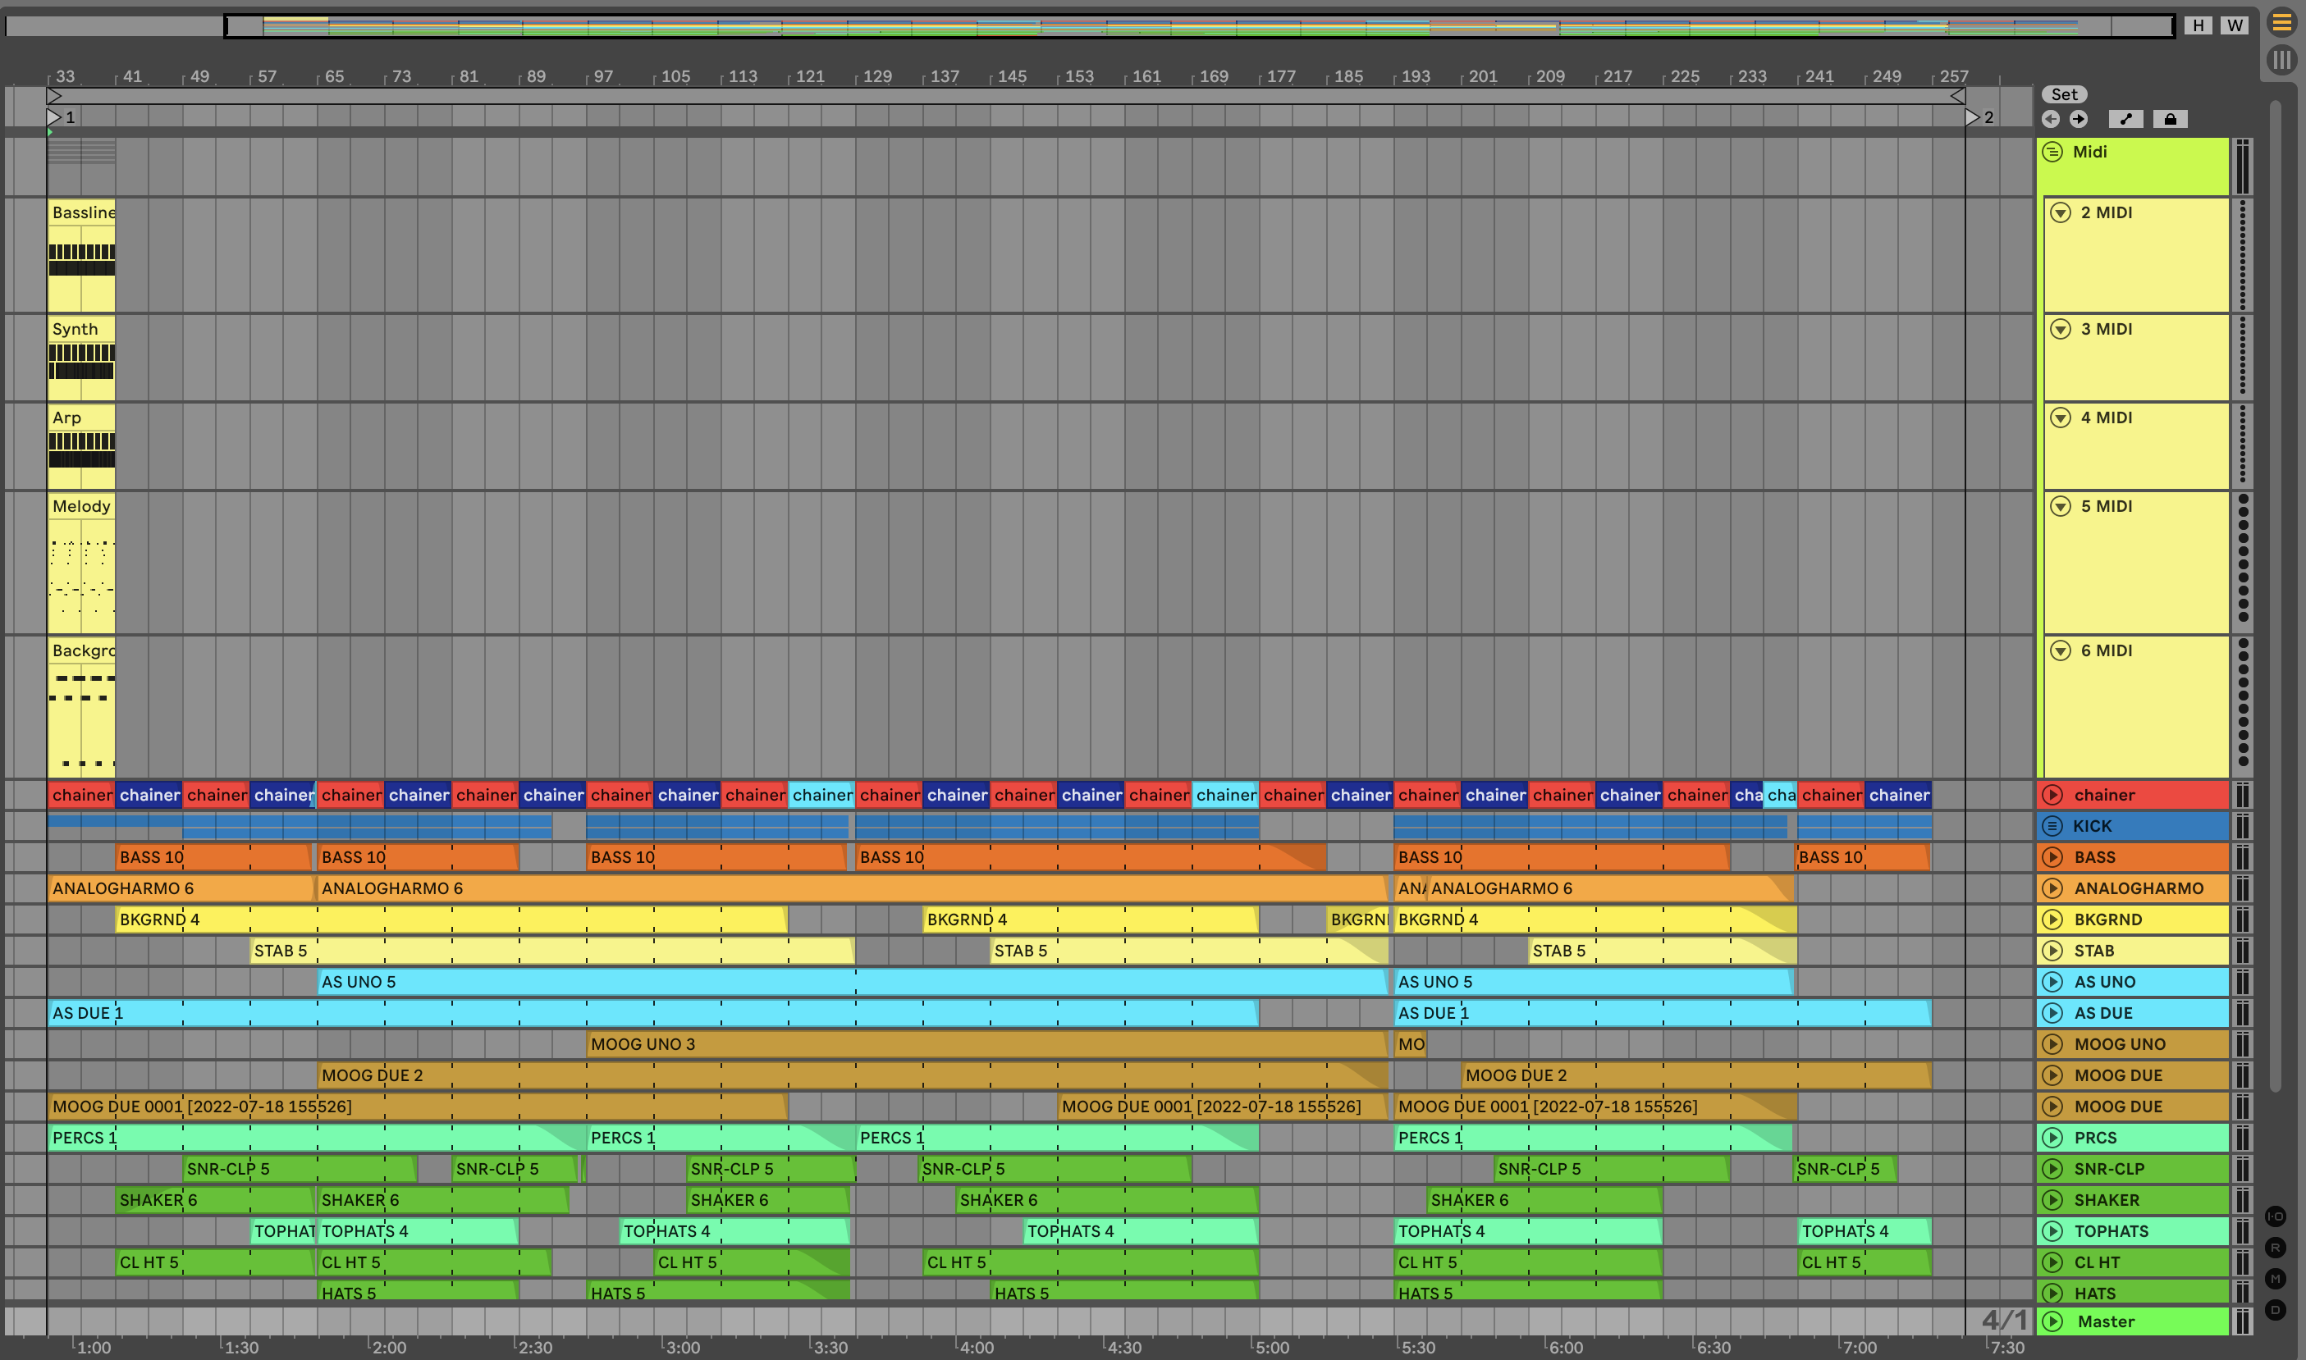
Task: Toggle Automation Mode button
Action: pos(2125,119)
